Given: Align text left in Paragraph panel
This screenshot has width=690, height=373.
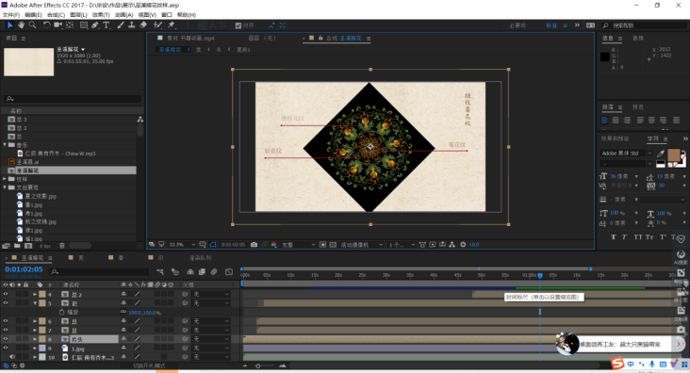Looking at the screenshot, I should point(604,120).
